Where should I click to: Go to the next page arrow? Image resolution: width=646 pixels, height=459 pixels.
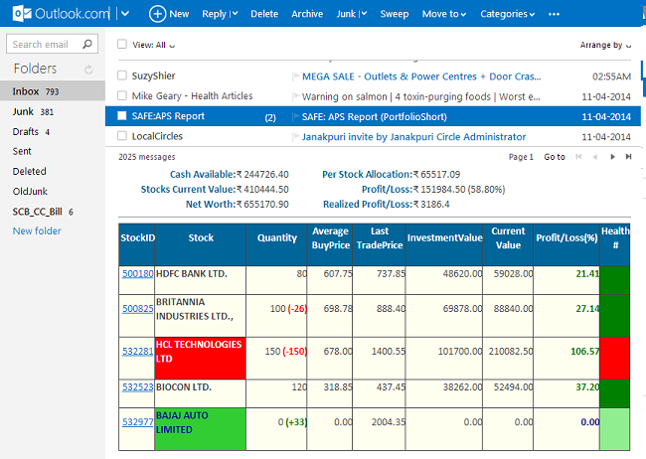(612, 157)
